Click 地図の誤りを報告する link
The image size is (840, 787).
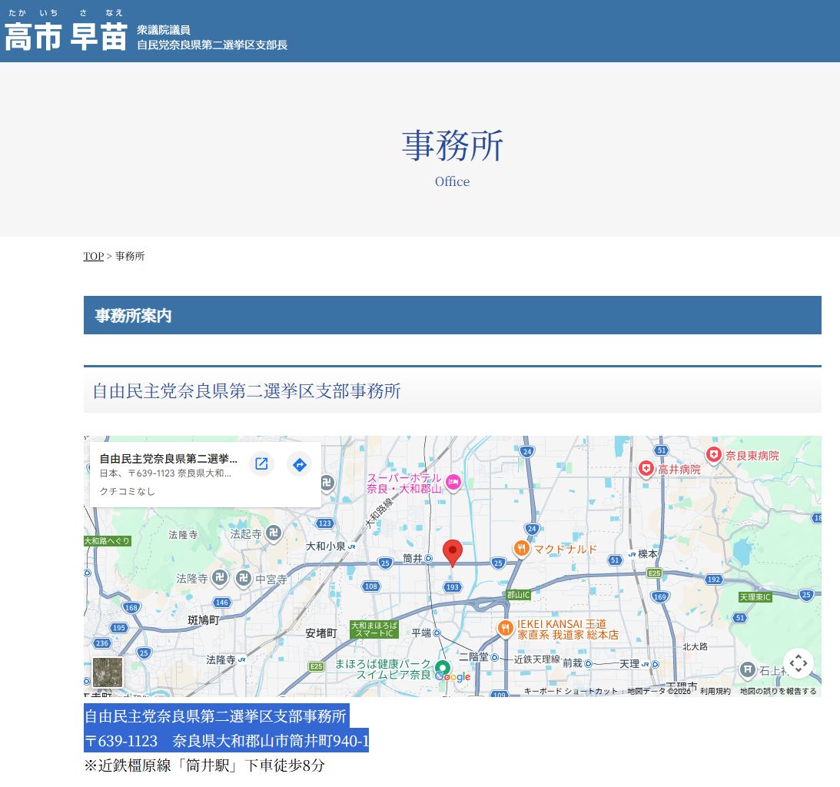[x=778, y=691]
